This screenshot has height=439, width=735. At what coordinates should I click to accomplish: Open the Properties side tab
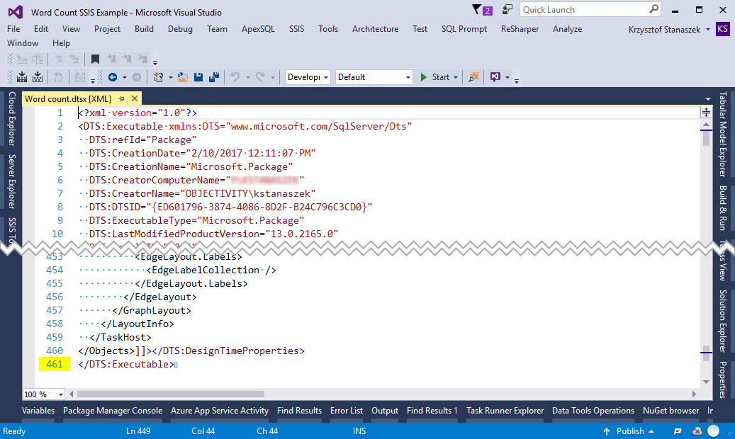click(723, 380)
